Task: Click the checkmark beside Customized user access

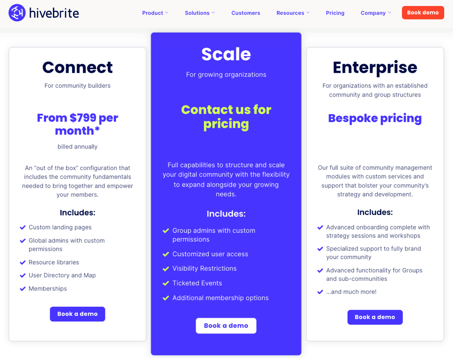Action: tap(167, 254)
